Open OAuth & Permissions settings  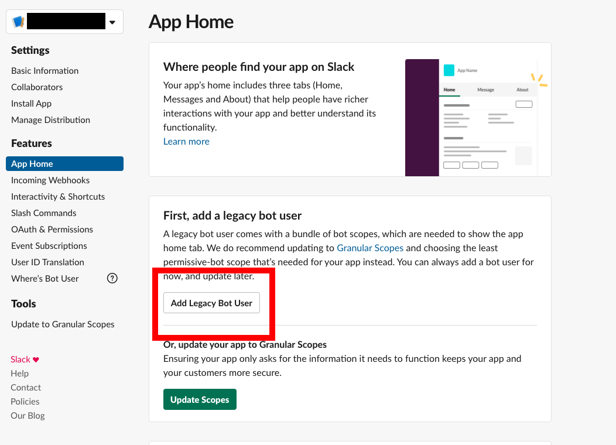click(x=52, y=230)
